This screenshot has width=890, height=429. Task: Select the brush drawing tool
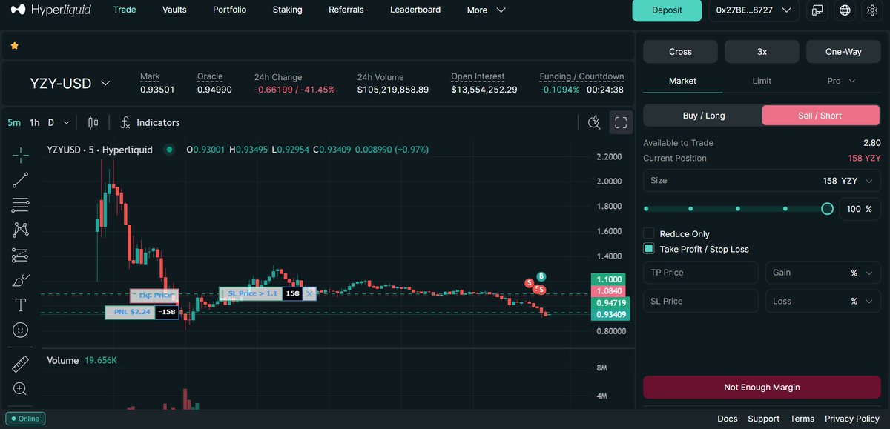point(20,280)
